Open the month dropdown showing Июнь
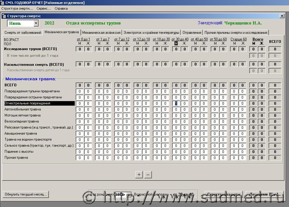Screen dimensions: 289x207 (x=36, y=23)
